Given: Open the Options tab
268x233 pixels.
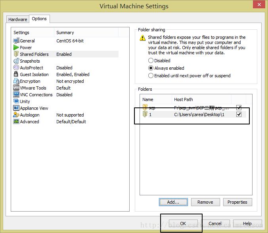Looking at the screenshot, I should pyautogui.click(x=39, y=19).
